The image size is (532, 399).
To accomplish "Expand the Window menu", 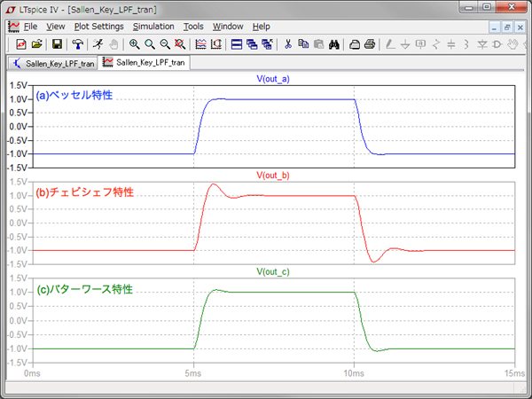I will tap(228, 27).
